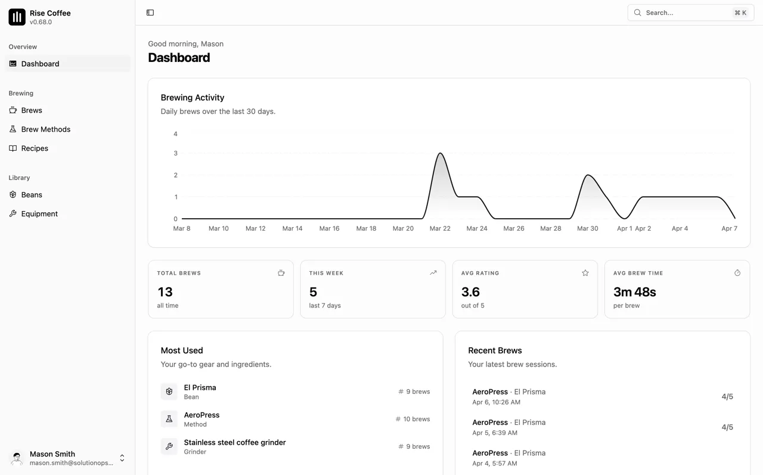Click the coffee cup icon in Total Brews card
Image resolution: width=763 pixels, height=475 pixels.
pos(281,273)
